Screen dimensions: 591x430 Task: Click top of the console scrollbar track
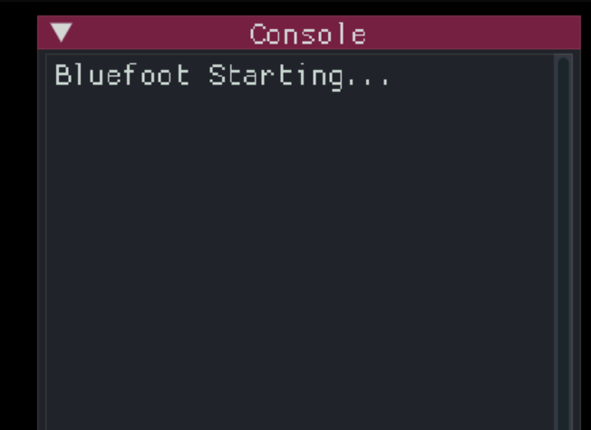tap(563, 68)
